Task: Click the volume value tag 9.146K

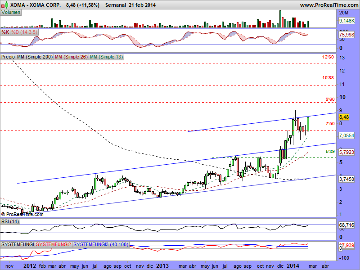Action: pos(346,21)
